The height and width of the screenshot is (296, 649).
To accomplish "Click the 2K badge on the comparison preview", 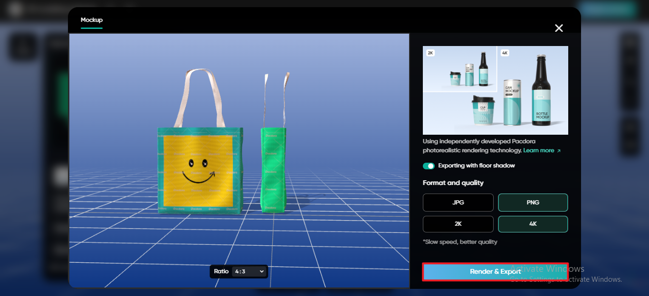I will (430, 53).
